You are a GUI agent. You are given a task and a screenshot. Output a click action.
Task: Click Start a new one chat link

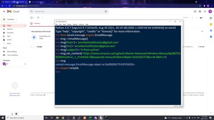(x=15, y=96)
